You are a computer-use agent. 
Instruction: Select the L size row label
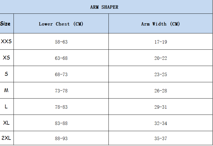(x=7, y=107)
